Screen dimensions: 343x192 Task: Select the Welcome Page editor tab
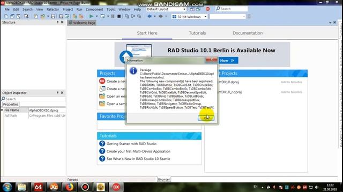82,22
